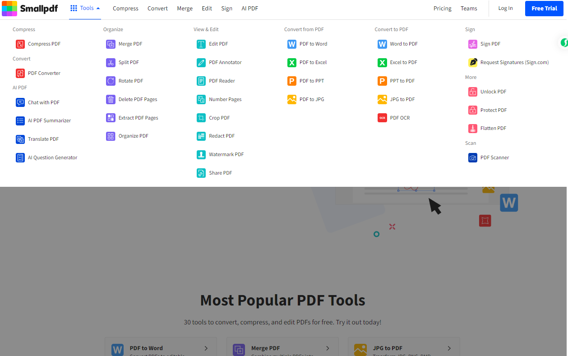Click the PDF to Excel icon

point(292,62)
